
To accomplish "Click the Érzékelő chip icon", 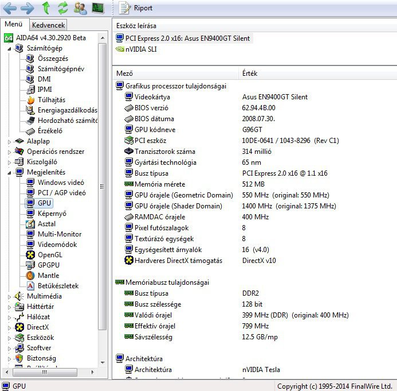I will pos(30,131).
